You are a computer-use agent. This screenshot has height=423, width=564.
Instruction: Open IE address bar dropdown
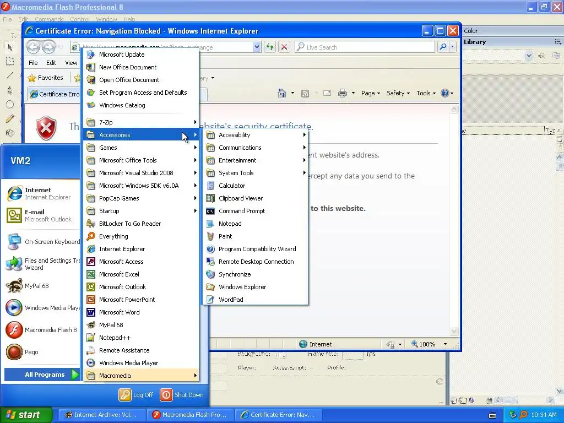click(x=257, y=47)
